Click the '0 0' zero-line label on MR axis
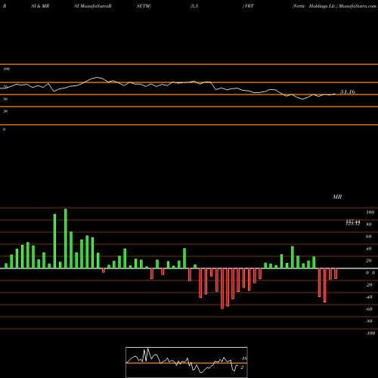 pos(370,273)
